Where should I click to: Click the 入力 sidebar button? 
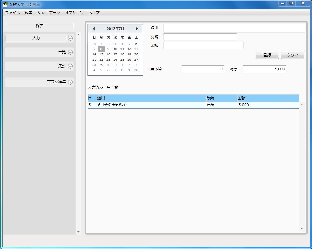(36, 38)
